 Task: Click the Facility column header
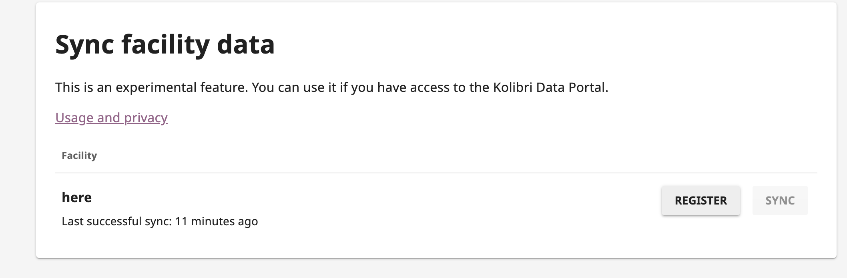click(x=79, y=155)
